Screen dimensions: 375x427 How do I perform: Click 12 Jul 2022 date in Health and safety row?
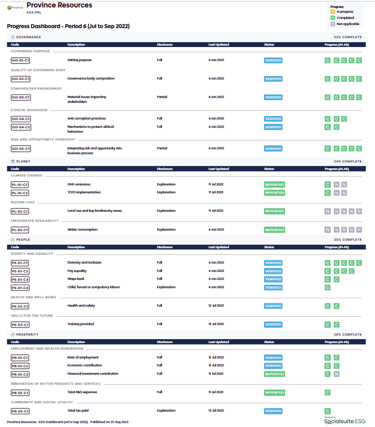(216, 305)
